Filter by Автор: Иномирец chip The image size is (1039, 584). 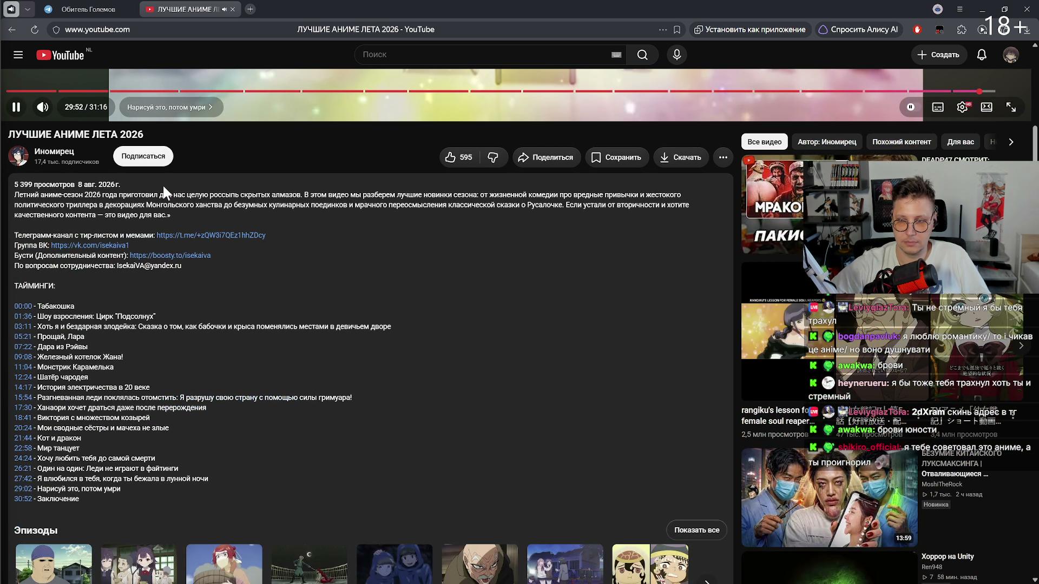pos(827,142)
